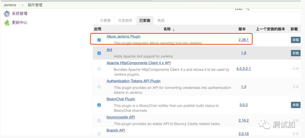Uninstall the Ant plugin
Image resolution: width=305 pixels, height=138 pixels.
295,53
